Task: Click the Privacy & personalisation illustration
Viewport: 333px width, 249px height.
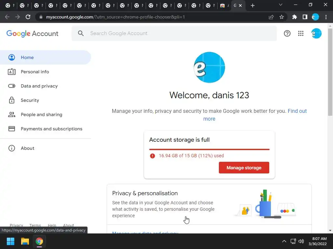Action: (265, 204)
